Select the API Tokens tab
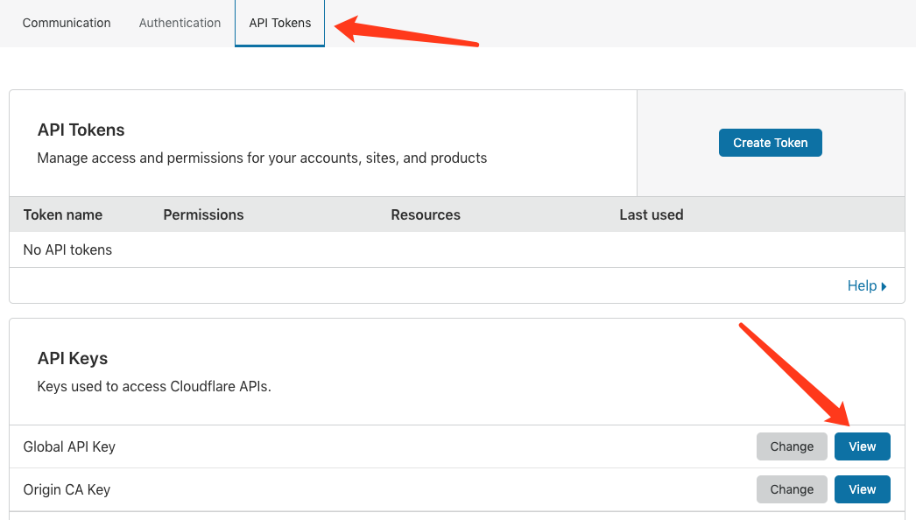Image resolution: width=916 pixels, height=520 pixels. pos(280,23)
